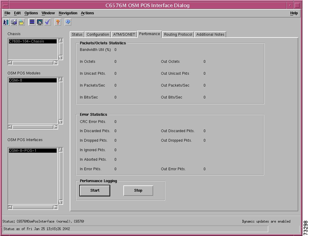
Task: Click the Out Discarded Pkts. label
Action: point(178,131)
